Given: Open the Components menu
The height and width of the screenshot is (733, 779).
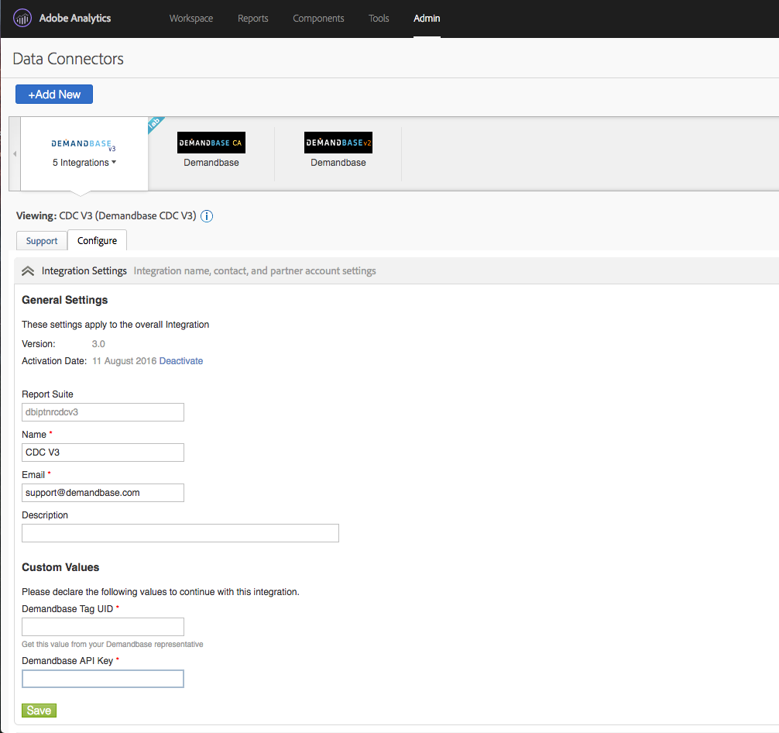Looking at the screenshot, I should 318,19.
